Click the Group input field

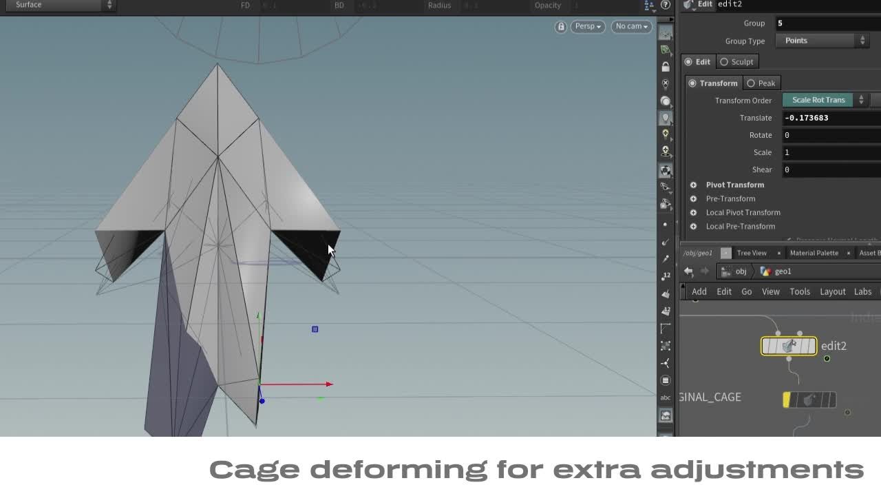pyautogui.click(x=828, y=23)
